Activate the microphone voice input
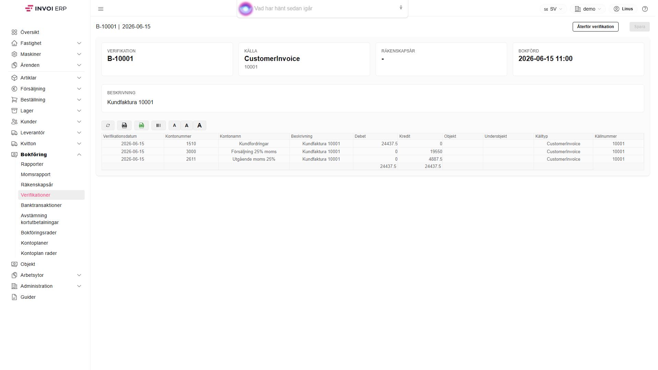The height and width of the screenshot is (370, 658). pyautogui.click(x=401, y=8)
